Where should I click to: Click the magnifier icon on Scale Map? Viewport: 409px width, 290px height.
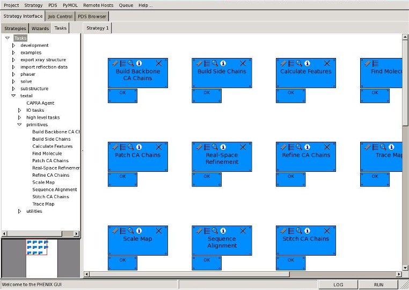tap(130, 231)
